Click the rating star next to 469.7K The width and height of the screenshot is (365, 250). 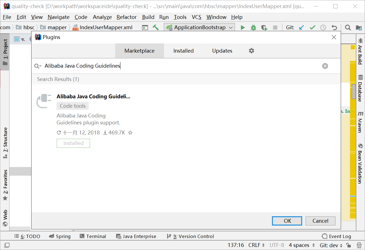(130, 133)
